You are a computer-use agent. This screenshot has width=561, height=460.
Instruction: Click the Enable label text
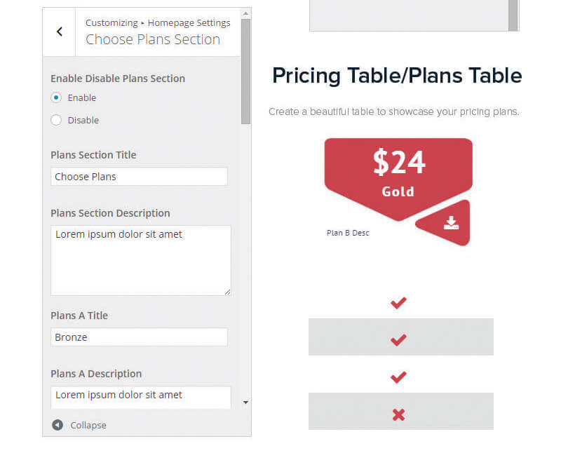pos(82,97)
